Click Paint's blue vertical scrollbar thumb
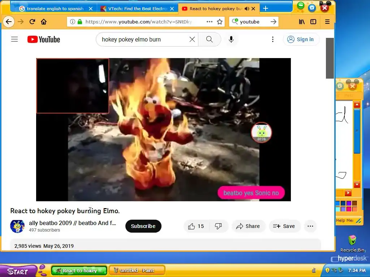 (357, 131)
